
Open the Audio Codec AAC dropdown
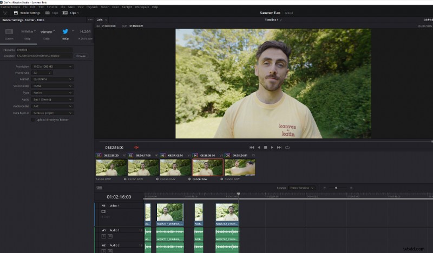click(x=52, y=106)
